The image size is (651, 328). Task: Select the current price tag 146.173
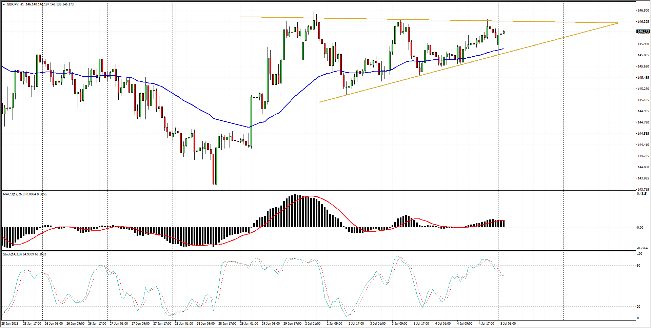(643, 32)
